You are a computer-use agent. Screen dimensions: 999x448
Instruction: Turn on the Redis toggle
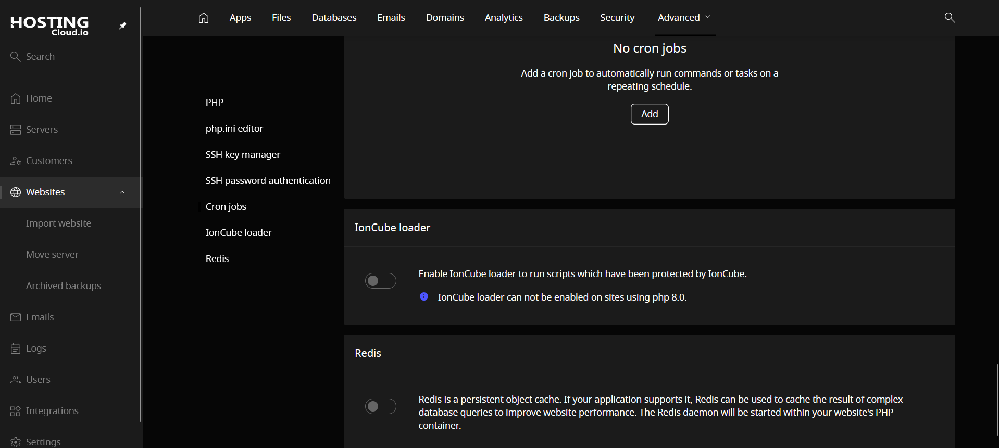point(381,406)
